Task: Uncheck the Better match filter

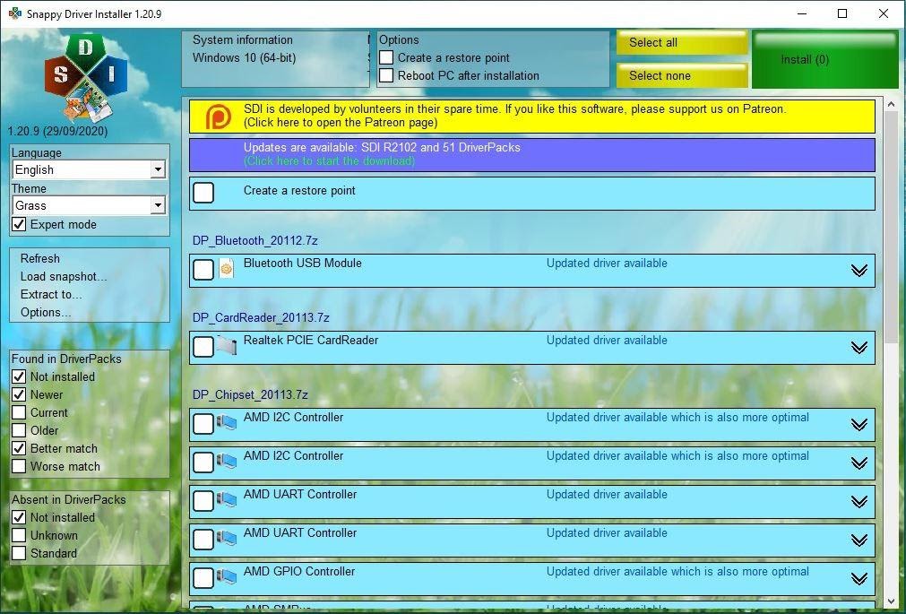Action: (19, 448)
